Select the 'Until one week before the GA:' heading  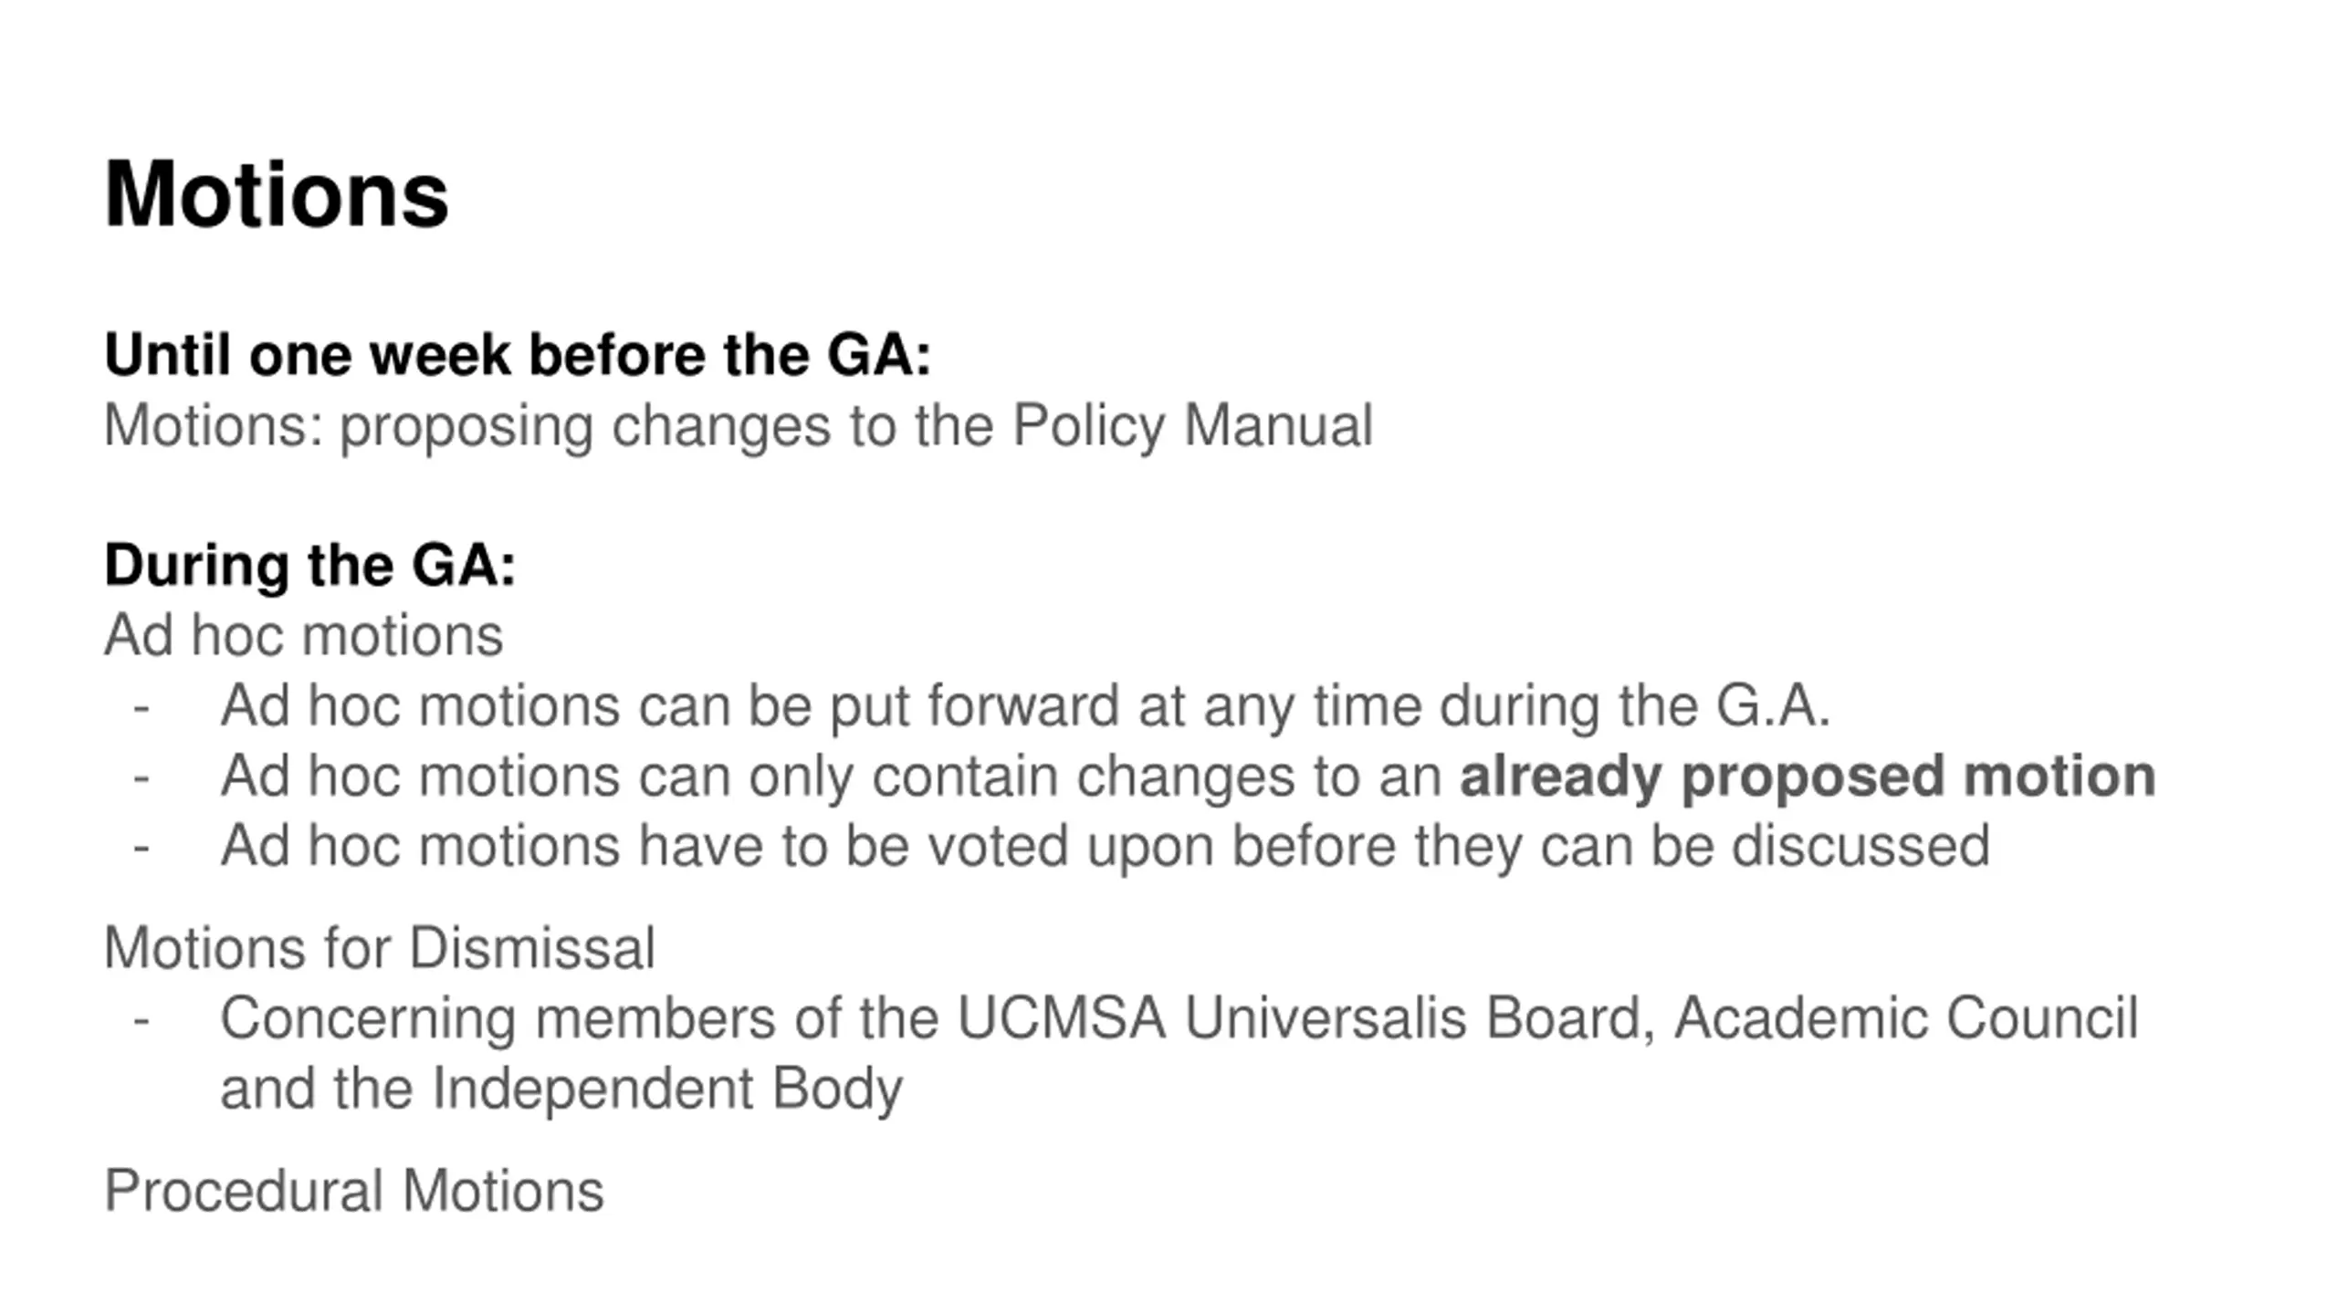(518, 354)
